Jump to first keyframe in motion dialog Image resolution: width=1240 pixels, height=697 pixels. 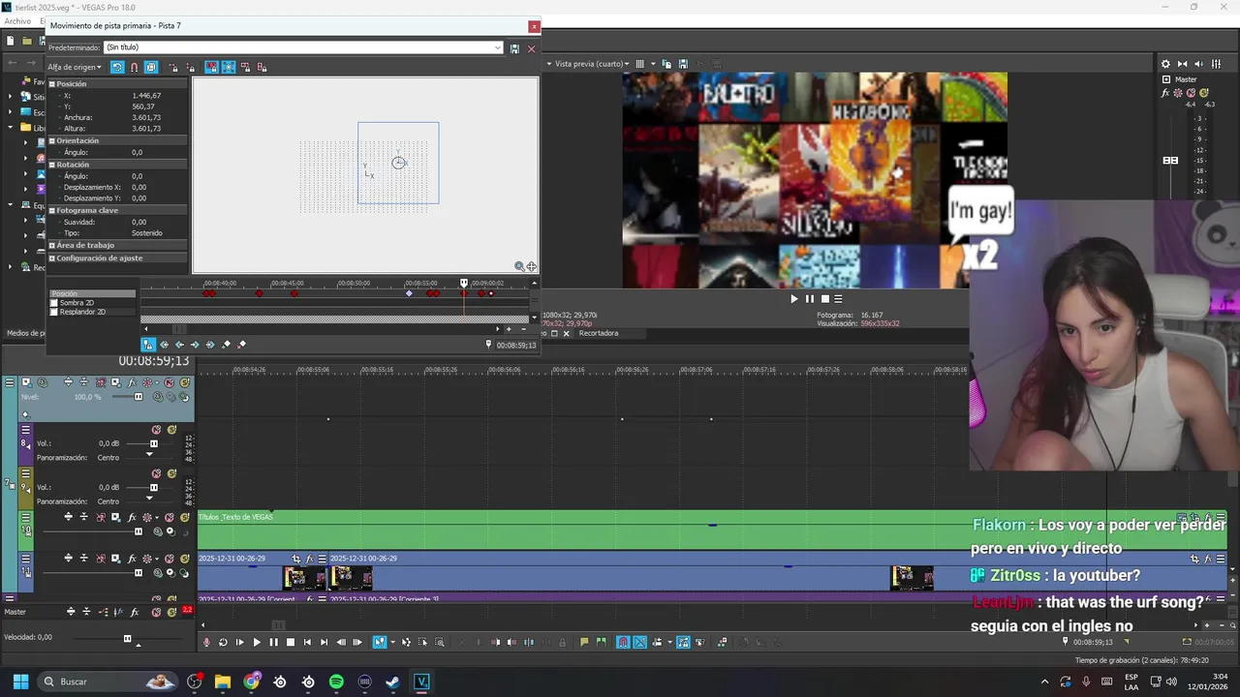point(164,345)
